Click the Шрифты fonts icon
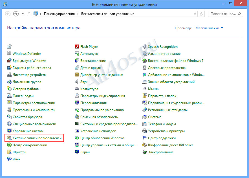This screenshot has width=249, height=178. 9,152
